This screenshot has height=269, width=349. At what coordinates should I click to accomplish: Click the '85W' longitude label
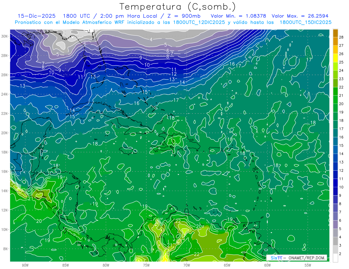65,265
